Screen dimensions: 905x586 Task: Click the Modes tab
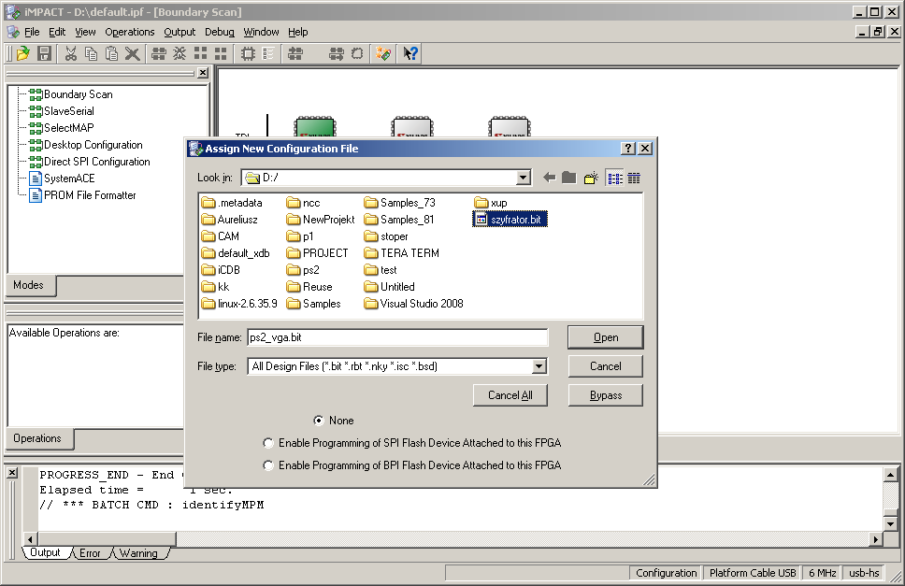point(29,285)
